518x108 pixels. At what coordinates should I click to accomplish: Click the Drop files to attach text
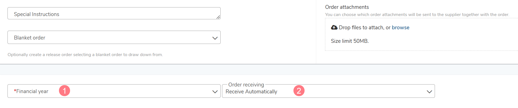tap(361, 27)
